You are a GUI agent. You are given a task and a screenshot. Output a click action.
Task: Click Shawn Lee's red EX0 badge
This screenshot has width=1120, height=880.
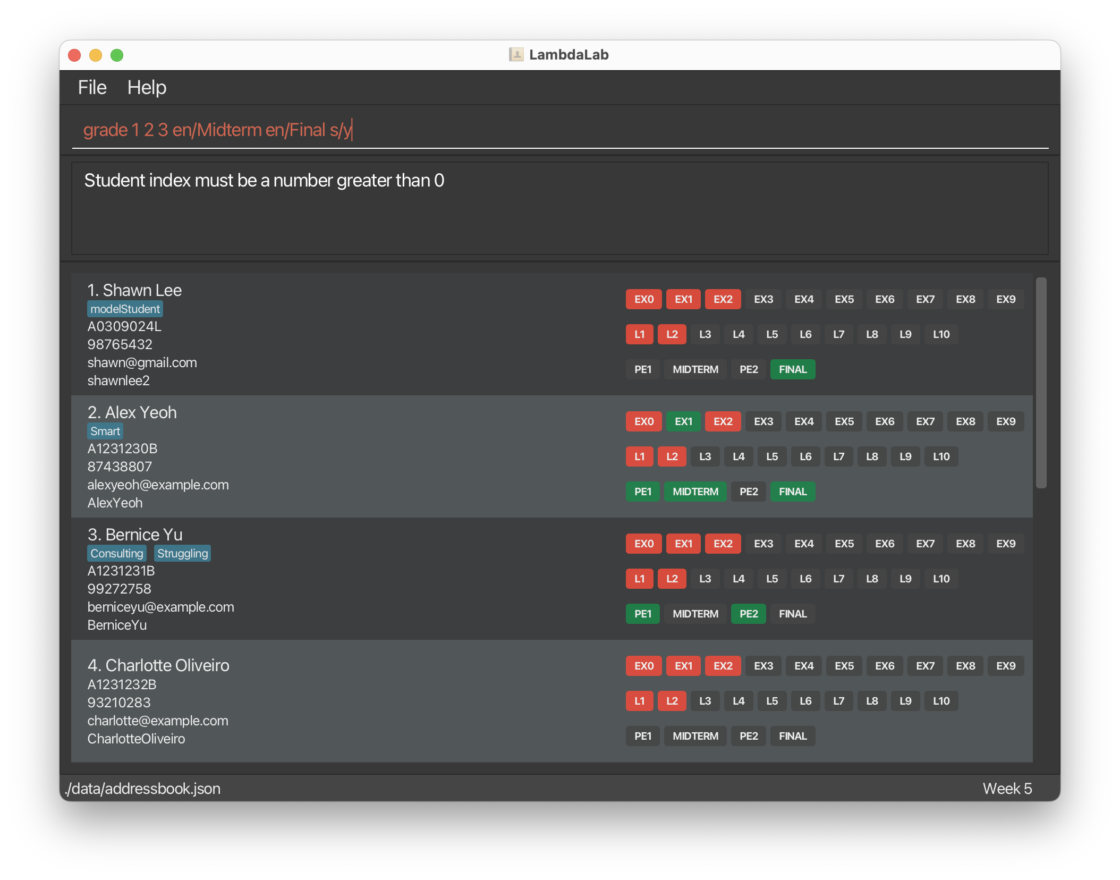pyautogui.click(x=643, y=299)
